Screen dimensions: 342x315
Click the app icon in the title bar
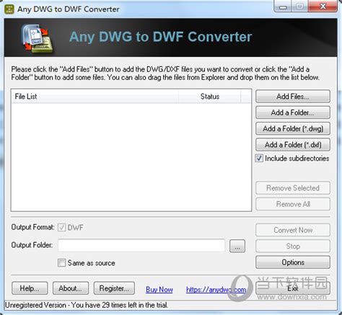tap(9, 9)
